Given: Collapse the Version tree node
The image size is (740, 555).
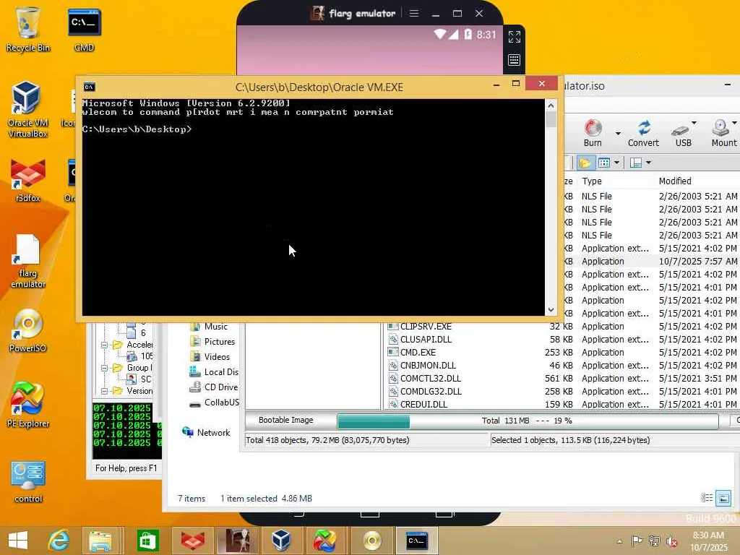Looking at the screenshot, I should (x=104, y=391).
